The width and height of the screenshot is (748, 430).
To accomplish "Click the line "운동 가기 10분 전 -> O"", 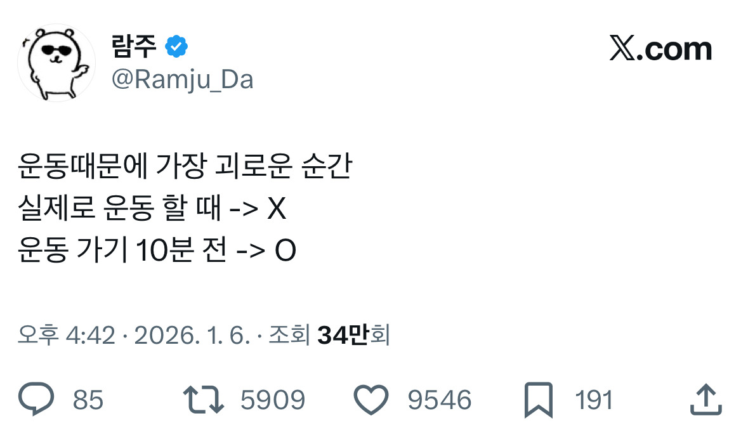I will pos(157,252).
